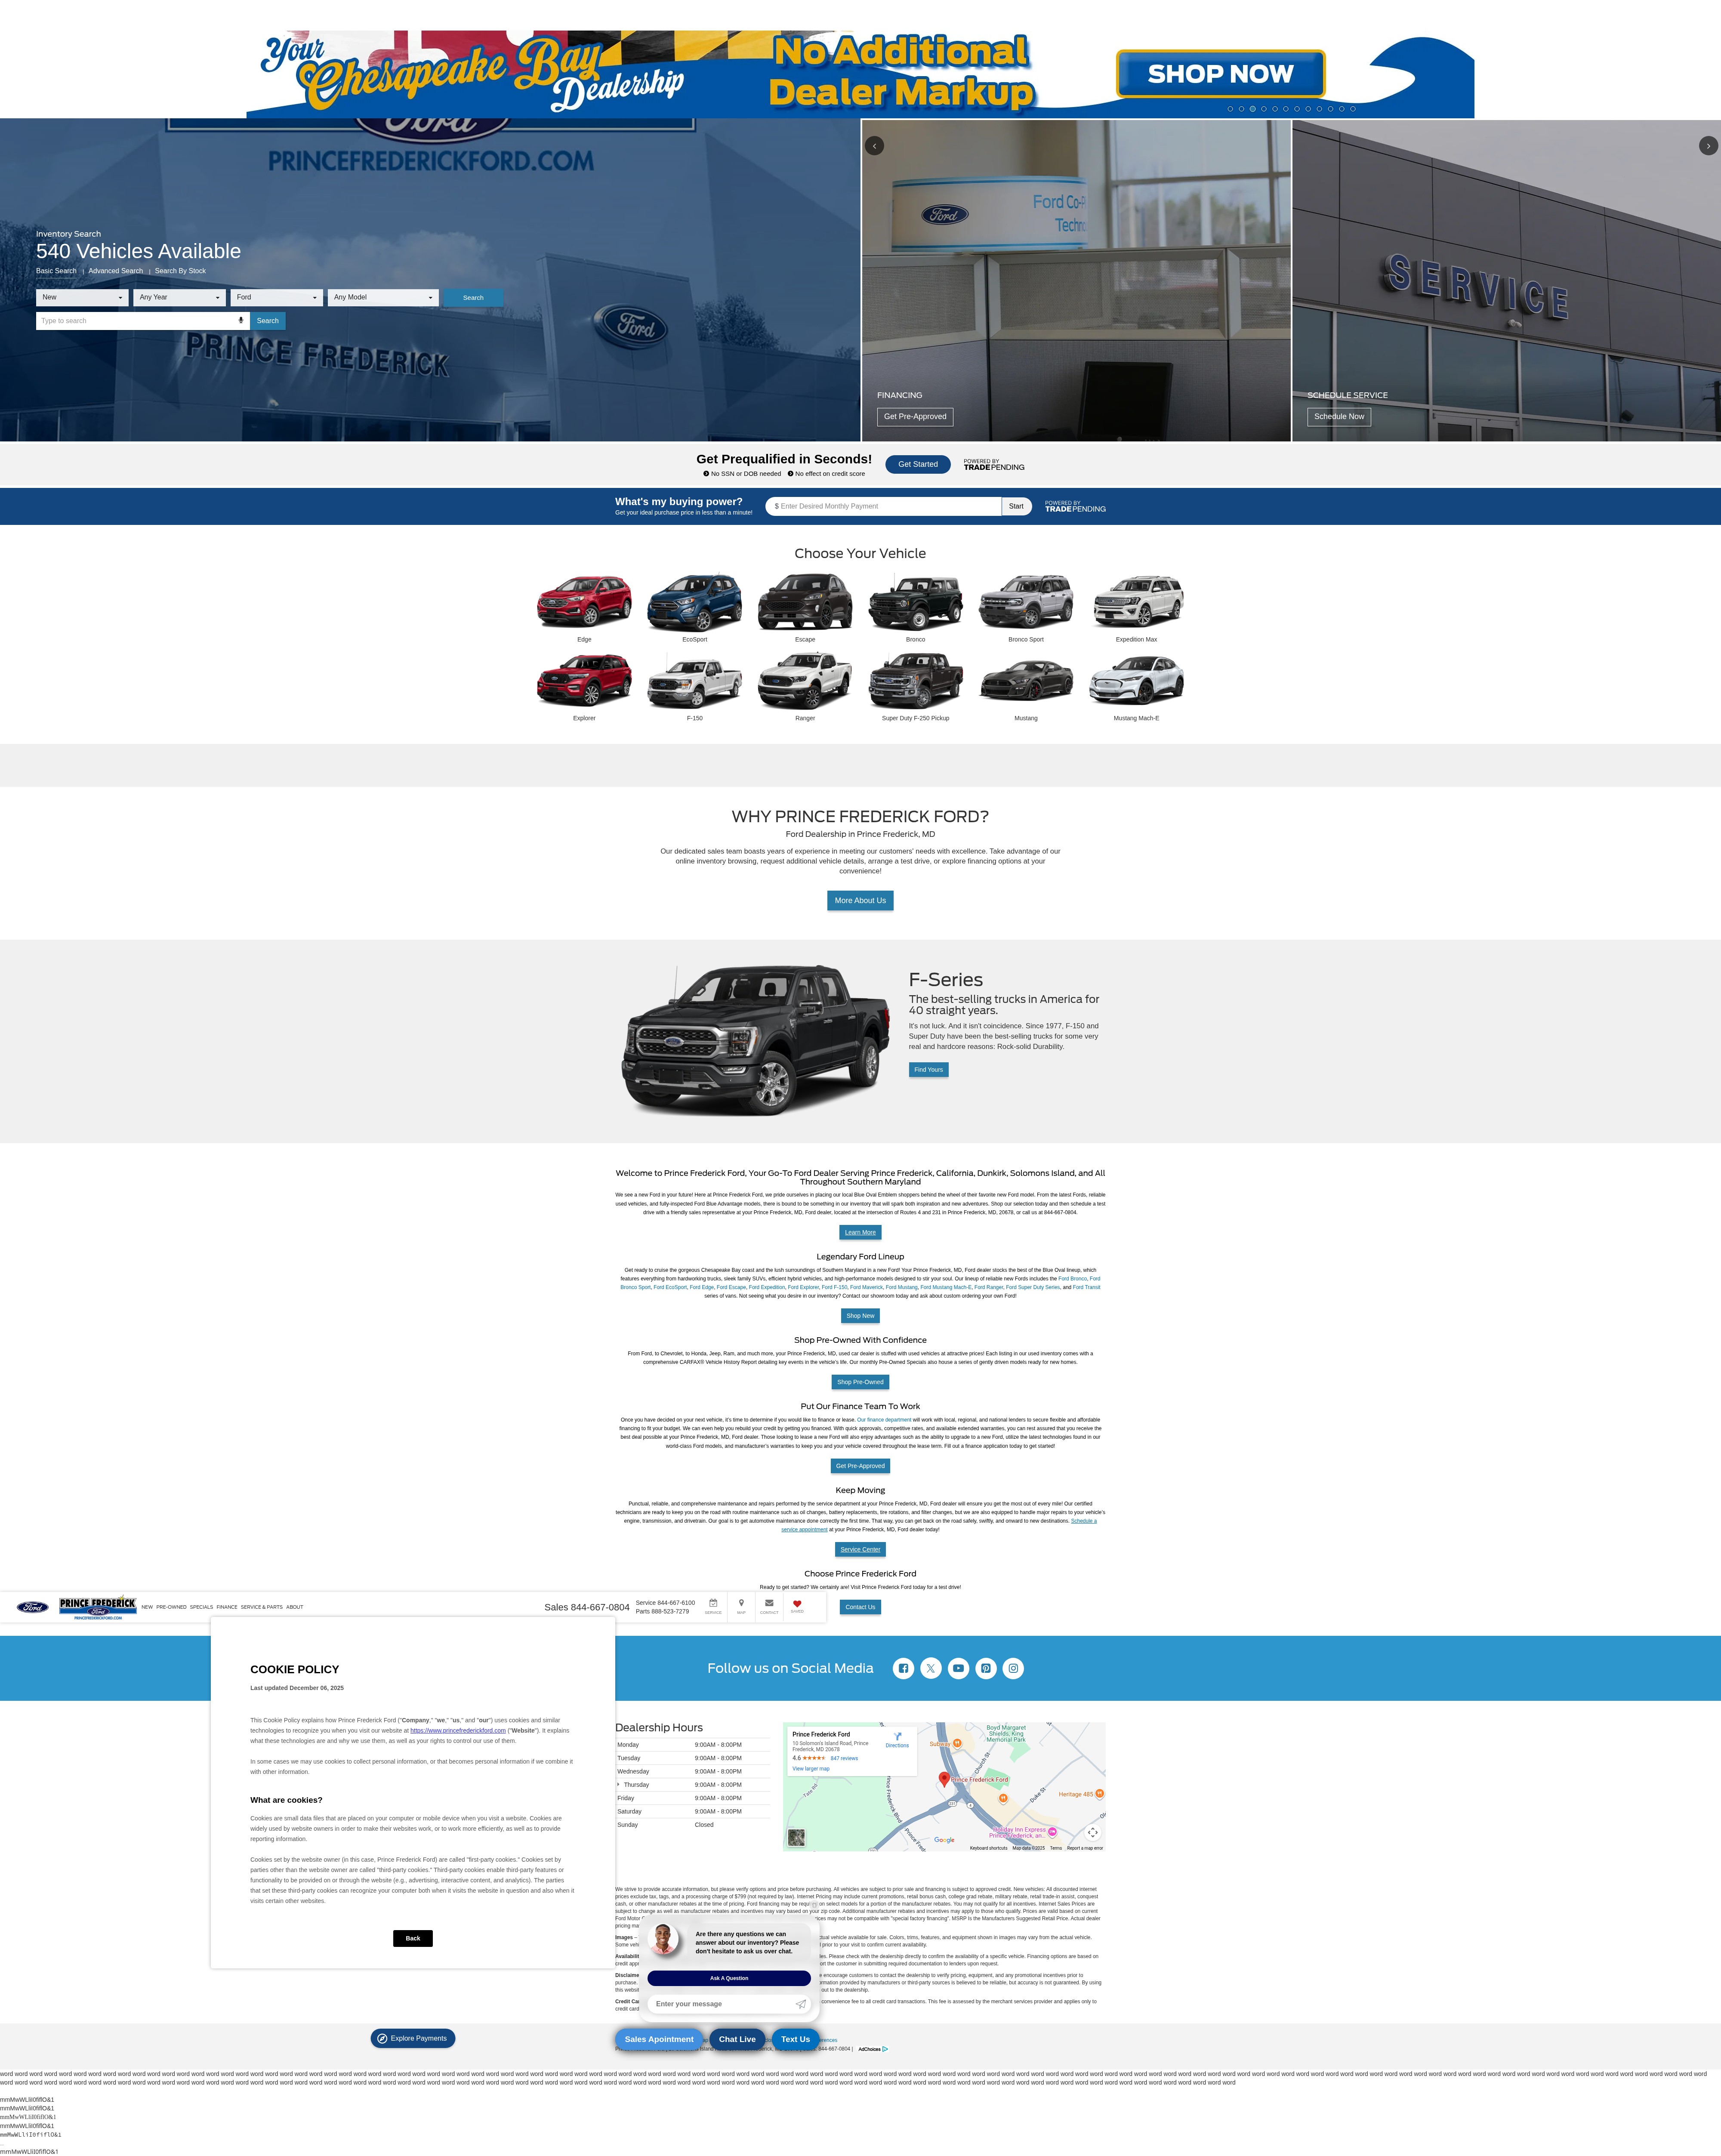
Task: Select the EcoSport vehicle image
Action: tap(695, 601)
